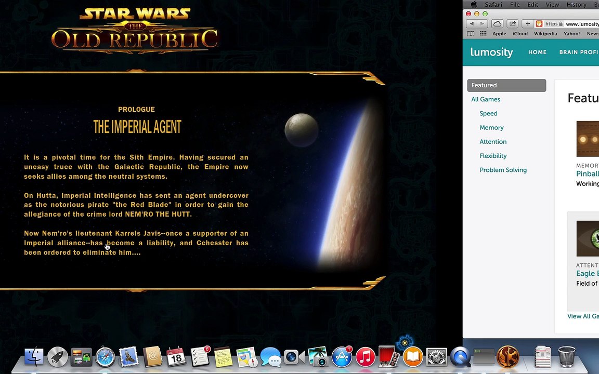599x374 pixels.
Task: Click the Safari Share button
Action: [x=512, y=24]
